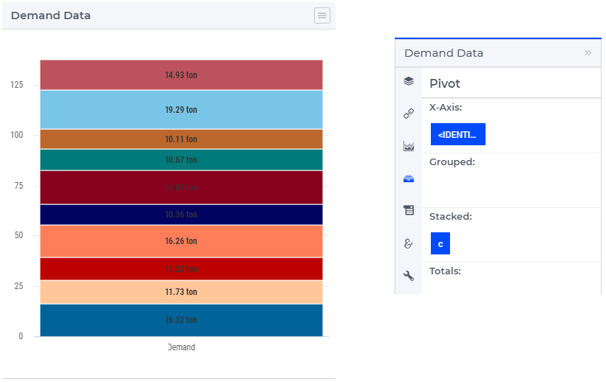Click the 14.93 ton bar segment
This screenshot has height=382, width=606.
coord(181,74)
